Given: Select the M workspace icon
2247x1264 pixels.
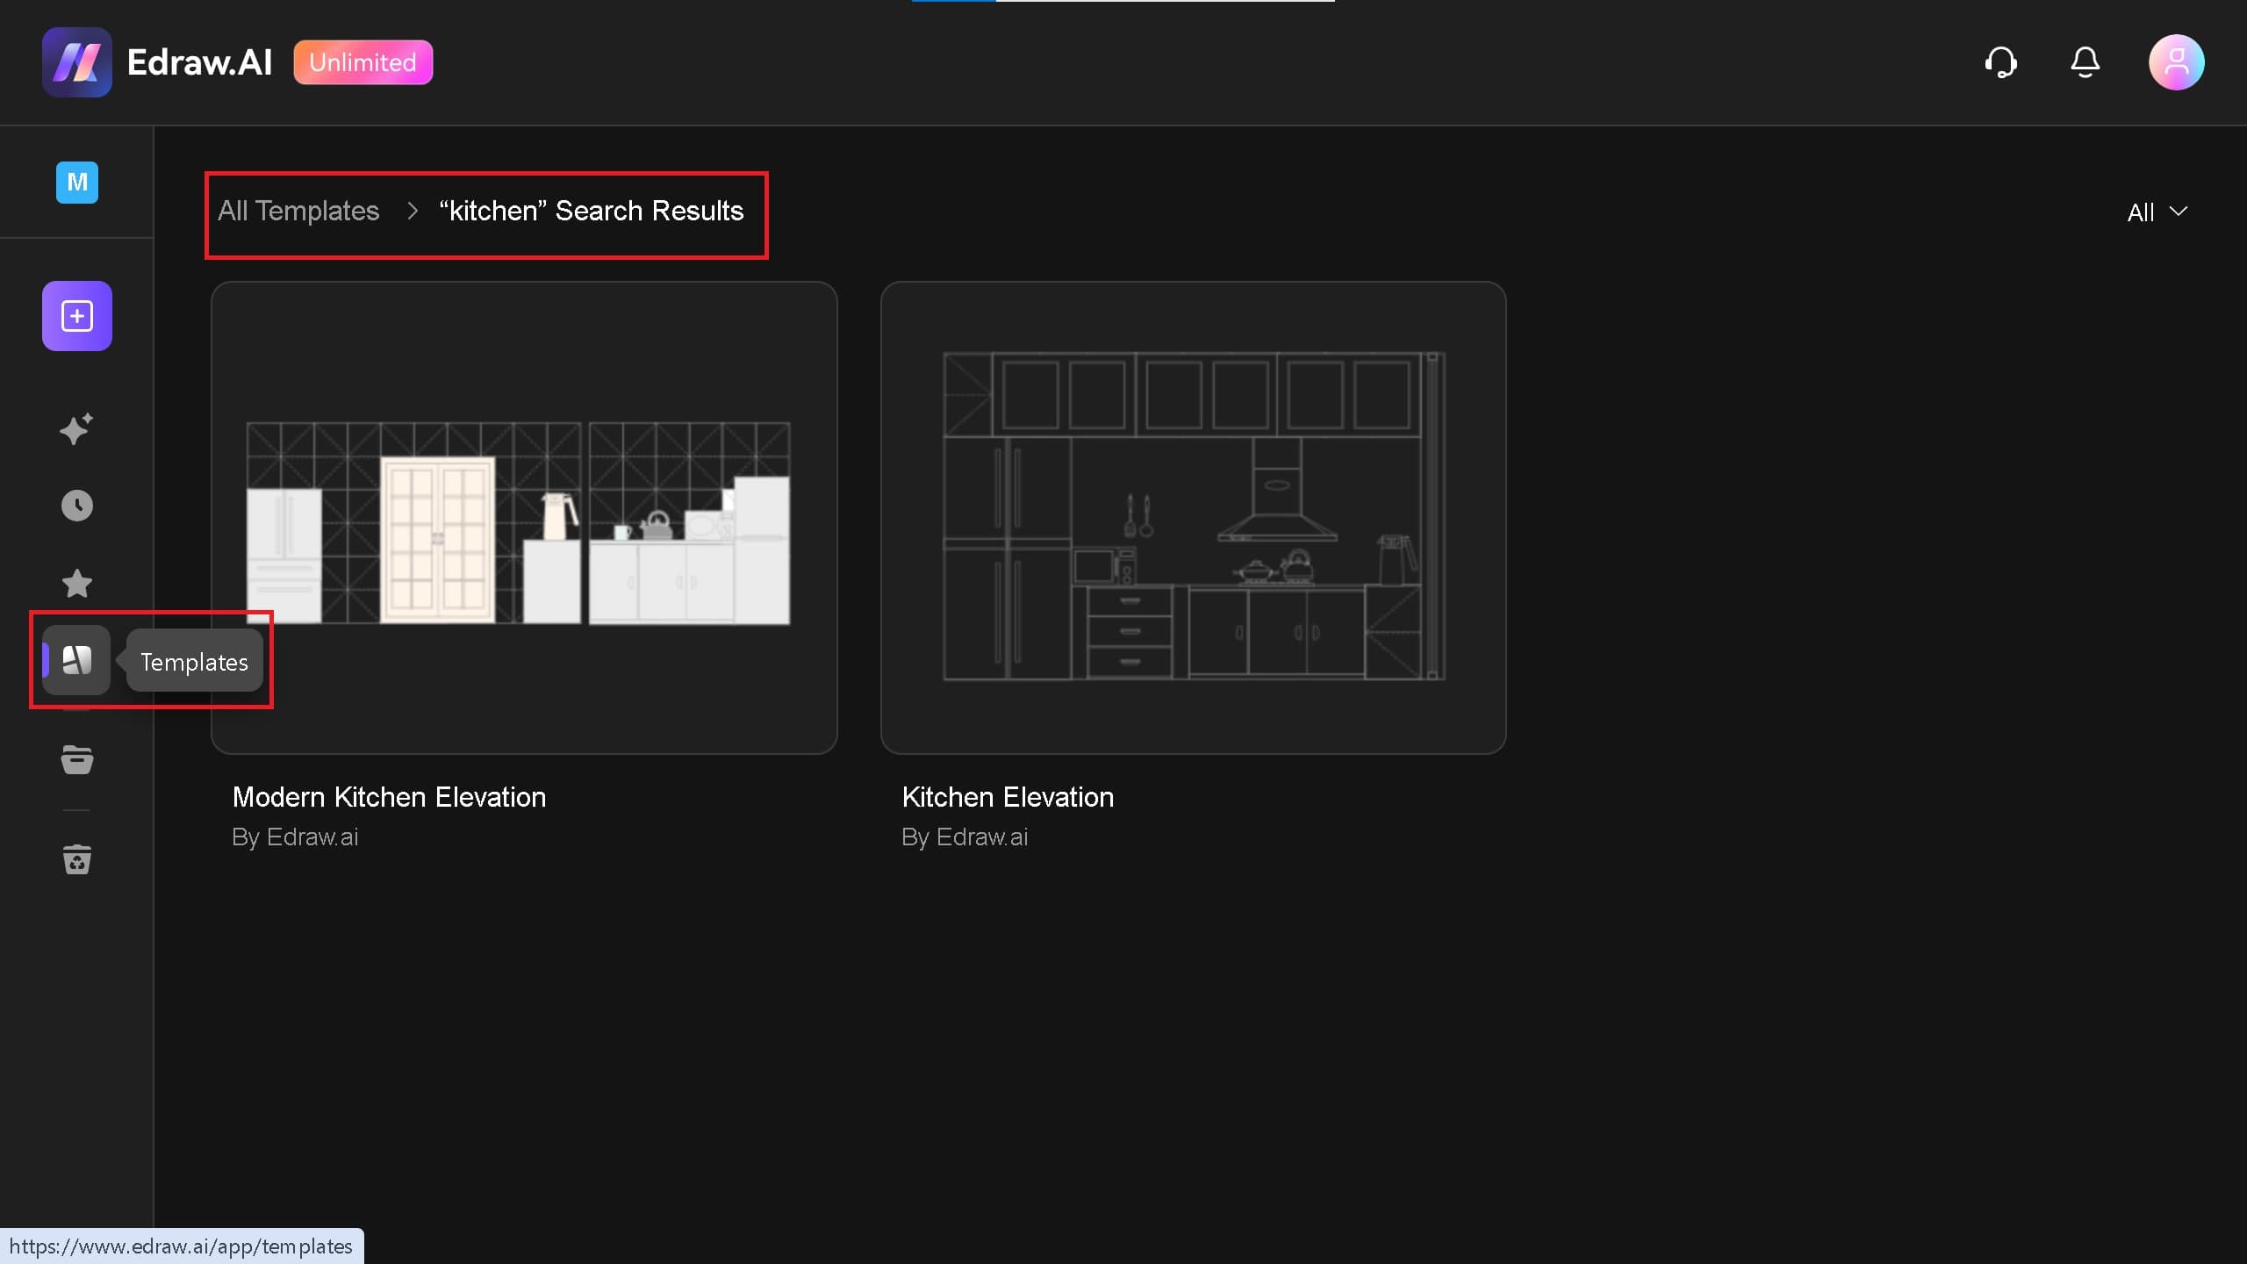Looking at the screenshot, I should [x=77, y=183].
